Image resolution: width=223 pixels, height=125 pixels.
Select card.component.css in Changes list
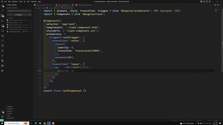coord(19,25)
